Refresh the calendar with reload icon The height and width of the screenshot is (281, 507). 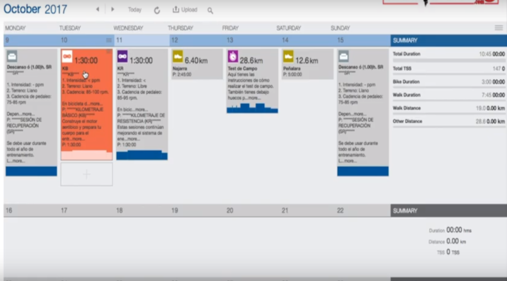point(157,10)
